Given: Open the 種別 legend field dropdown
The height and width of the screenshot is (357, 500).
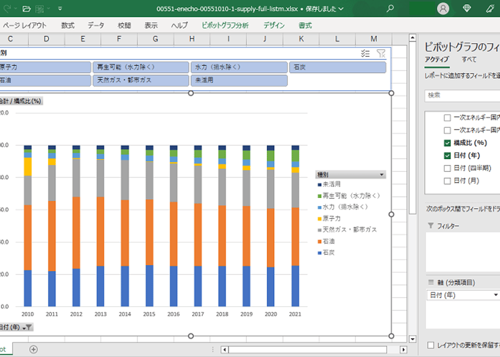Looking at the screenshot, I should [381, 175].
